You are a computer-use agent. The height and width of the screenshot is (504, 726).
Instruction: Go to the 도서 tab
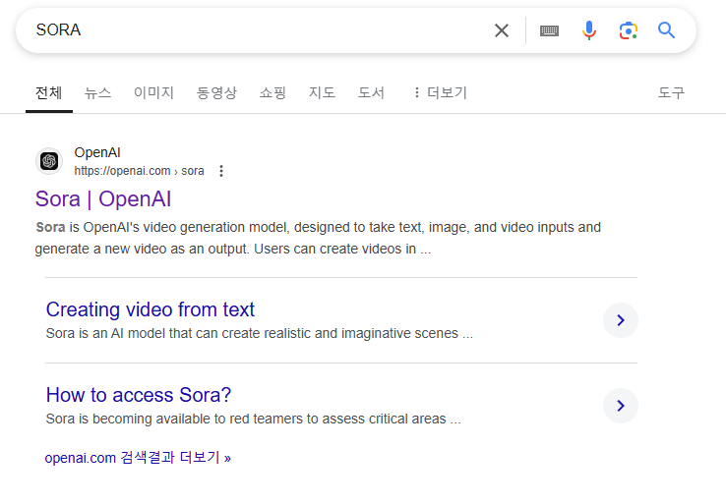(371, 92)
